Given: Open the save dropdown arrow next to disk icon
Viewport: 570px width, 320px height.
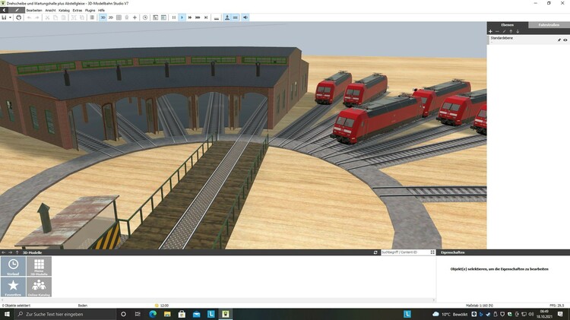Looking at the screenshot, I should tap(10, 17).
